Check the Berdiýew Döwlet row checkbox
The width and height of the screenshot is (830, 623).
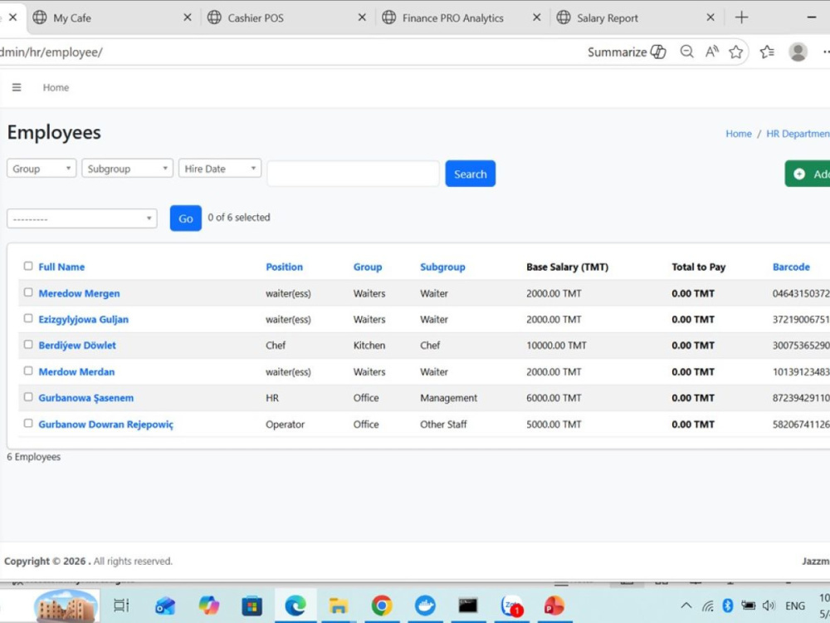click(28, 345)
